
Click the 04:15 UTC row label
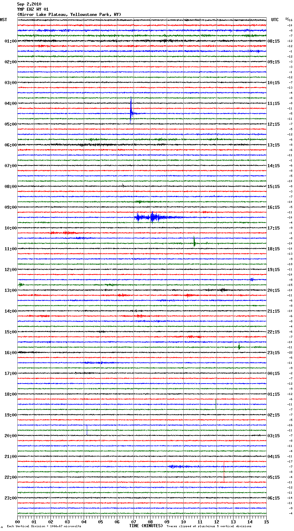(274, 457)
